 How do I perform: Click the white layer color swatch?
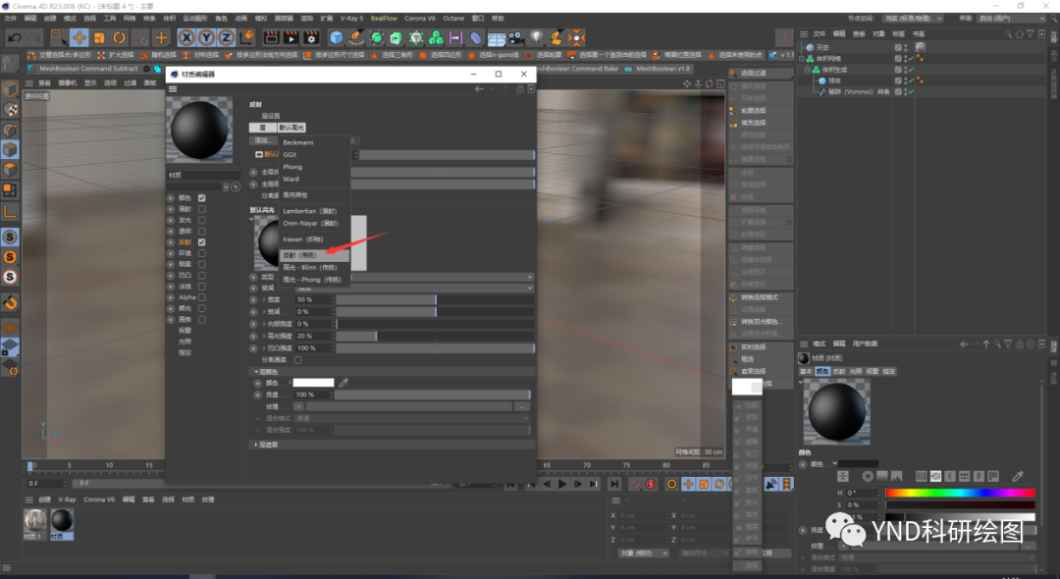click(x=313, y=383)
